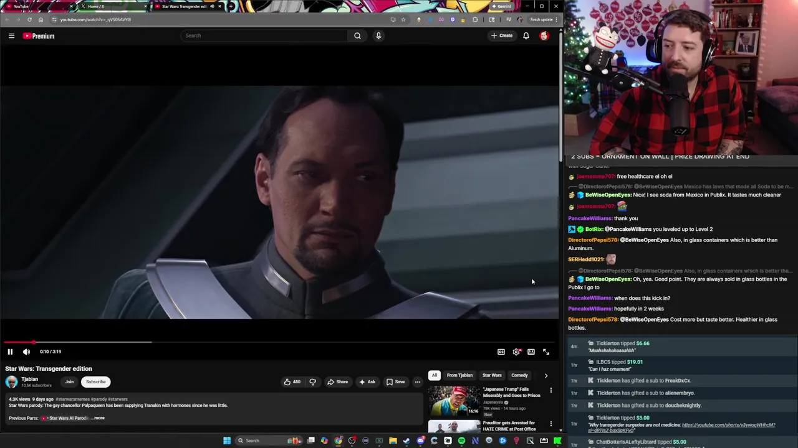This screenshot has width=798, height=448.
Task: Subscribe to the Tjabian channel
Action: coord(96,382)
